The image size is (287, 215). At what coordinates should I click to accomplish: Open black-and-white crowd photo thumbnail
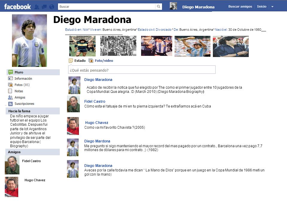pyautogui.click(x=118, y=46)
